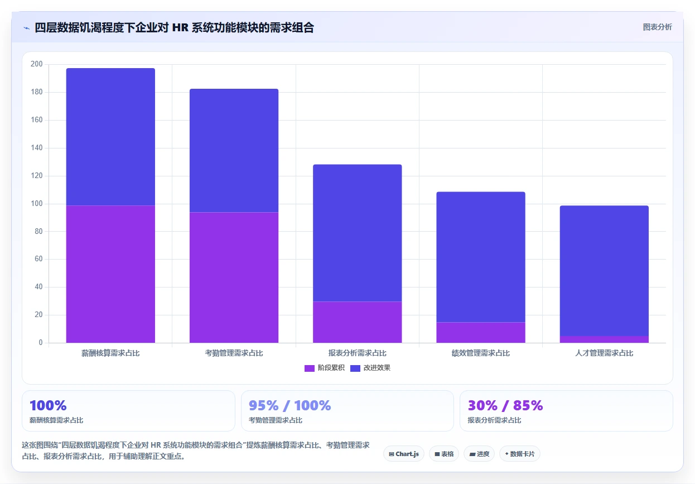This screenshot has height=484, width=695.
Task: Click the 改进效果 legend label
Action: tap(377, 368)
